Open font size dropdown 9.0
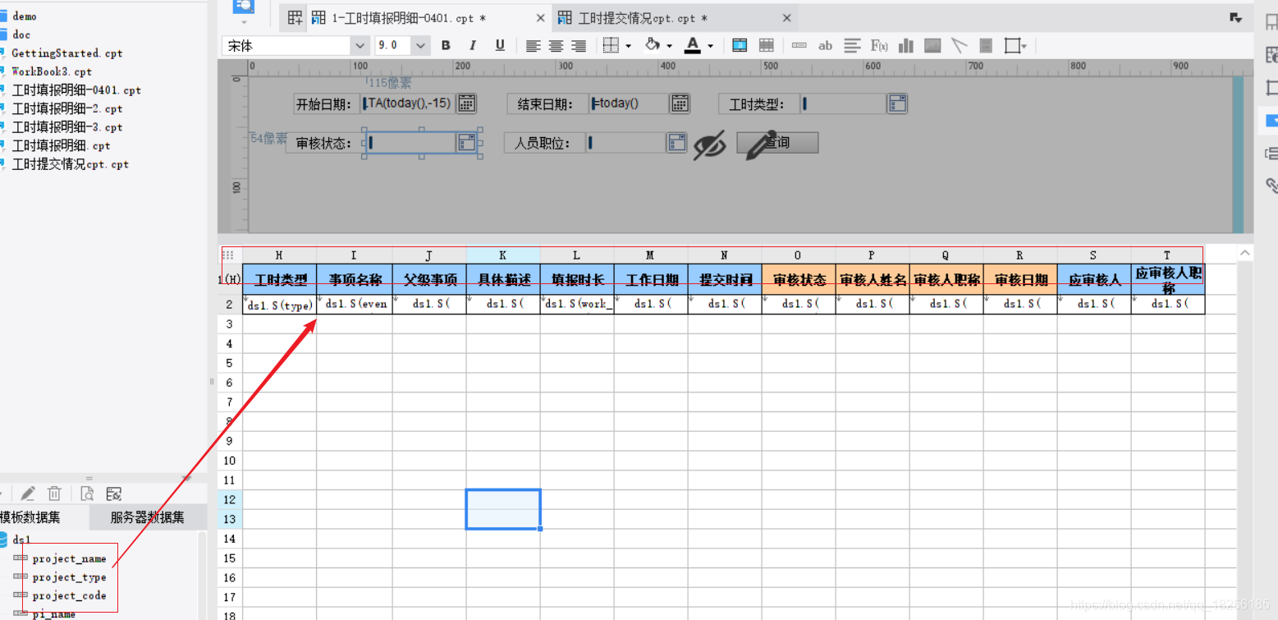The height and width of the screenshot is (620, 1278). 421,45
